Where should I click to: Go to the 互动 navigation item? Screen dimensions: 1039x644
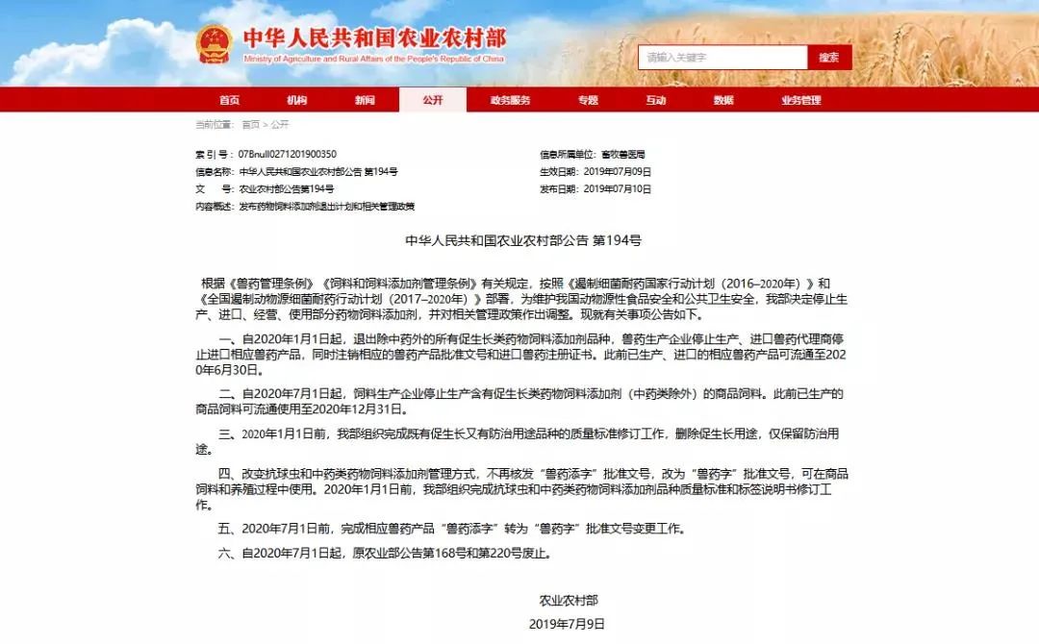[x=655, y=100]
